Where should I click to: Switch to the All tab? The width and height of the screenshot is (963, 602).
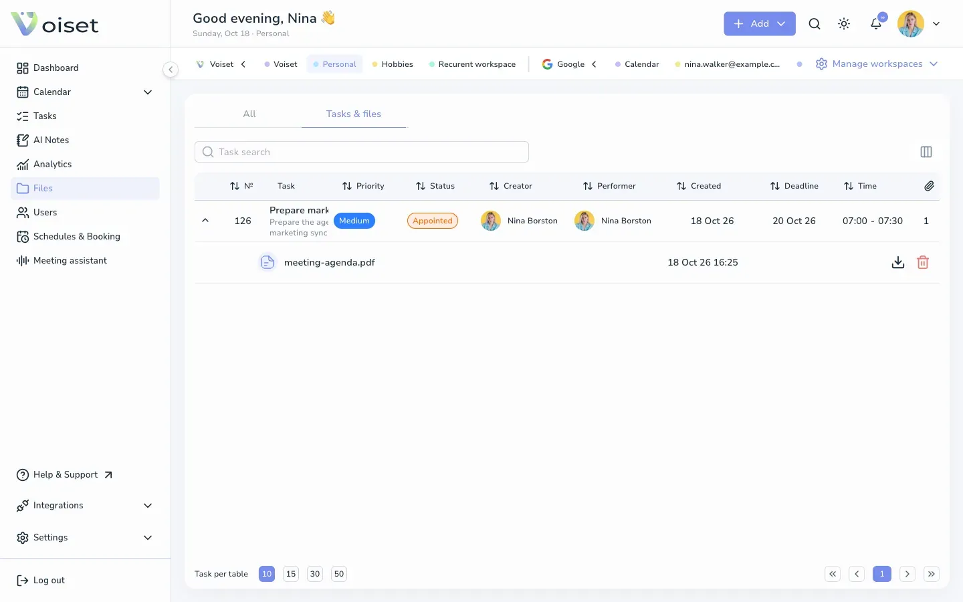249,114
